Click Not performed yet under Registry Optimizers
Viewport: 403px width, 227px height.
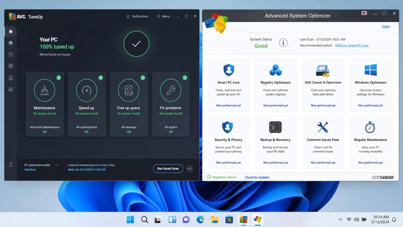coord(276,105)
